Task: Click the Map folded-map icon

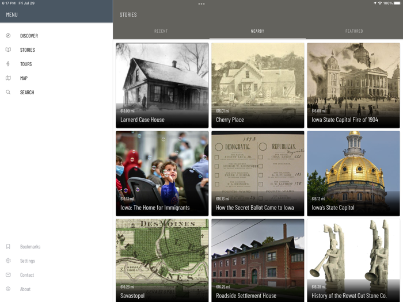Action: (8, 78)
